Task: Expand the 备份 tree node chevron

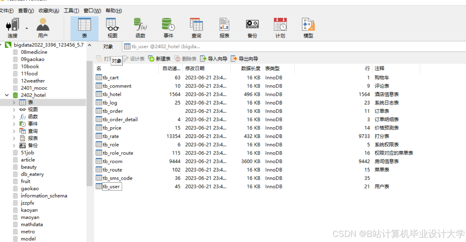Action: [x=14, y=145]
